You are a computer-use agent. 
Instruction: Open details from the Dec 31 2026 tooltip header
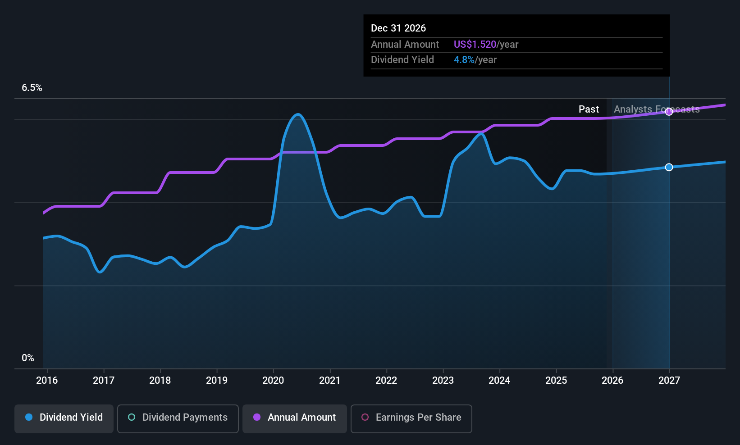click(398, 28)
